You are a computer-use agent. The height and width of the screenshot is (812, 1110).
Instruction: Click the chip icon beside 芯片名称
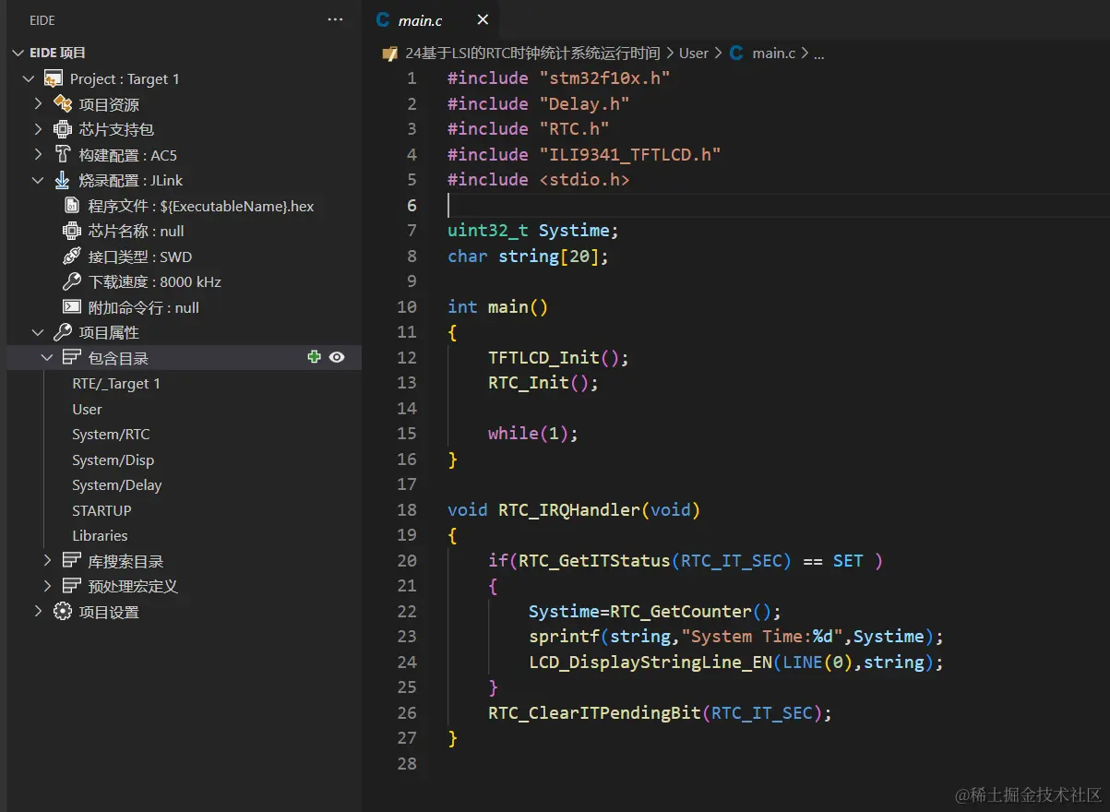point(71,232)
